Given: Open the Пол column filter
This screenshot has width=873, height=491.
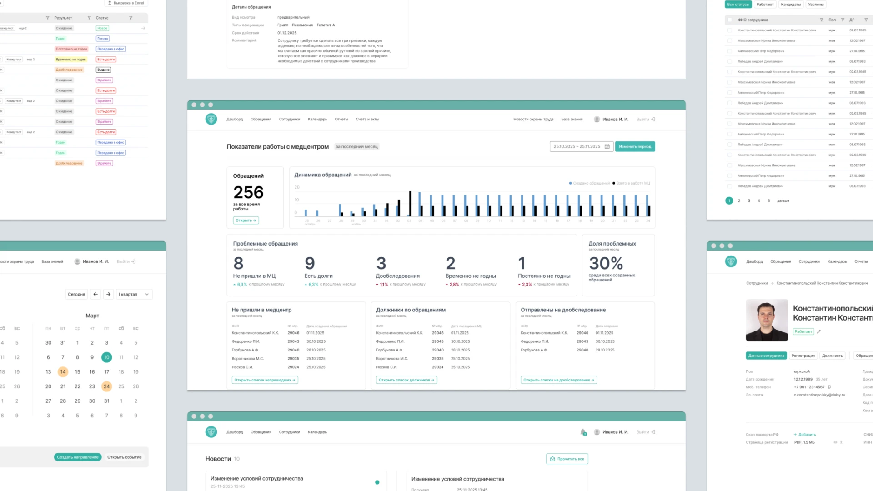Looking at the screenshot, I should click(843, 20).
